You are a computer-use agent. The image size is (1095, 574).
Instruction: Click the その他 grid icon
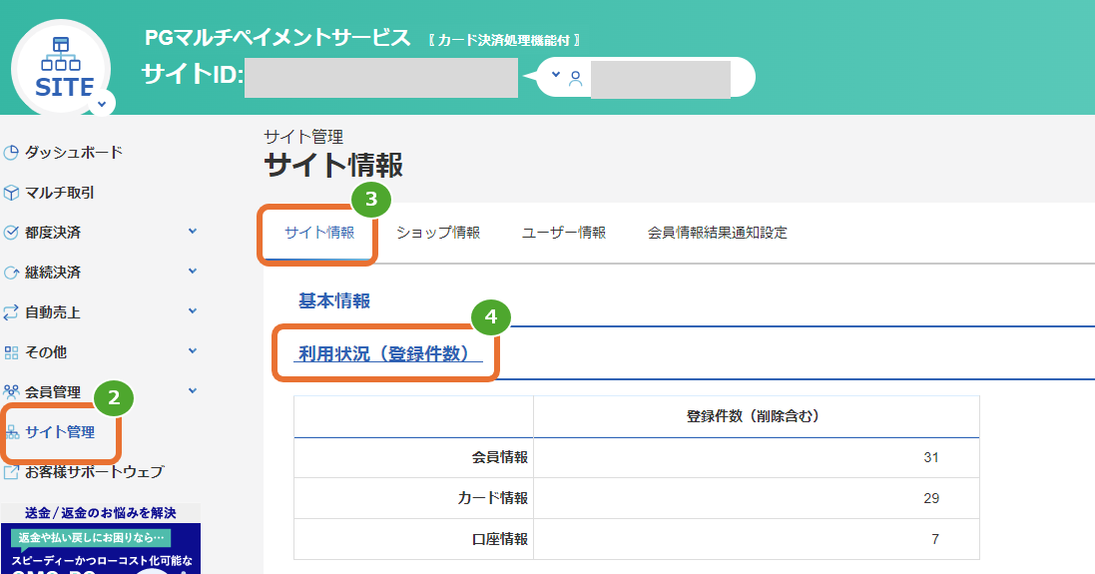click(x=11, y=352)
